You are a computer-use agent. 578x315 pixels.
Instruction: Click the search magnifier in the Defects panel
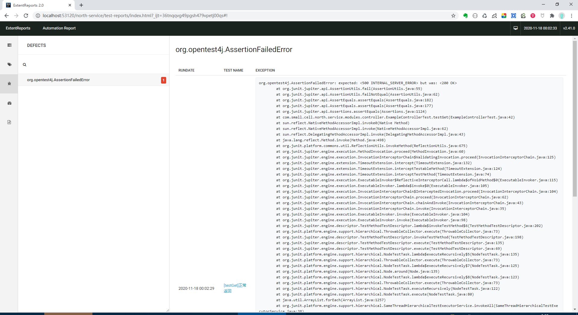tap(24, 64)
